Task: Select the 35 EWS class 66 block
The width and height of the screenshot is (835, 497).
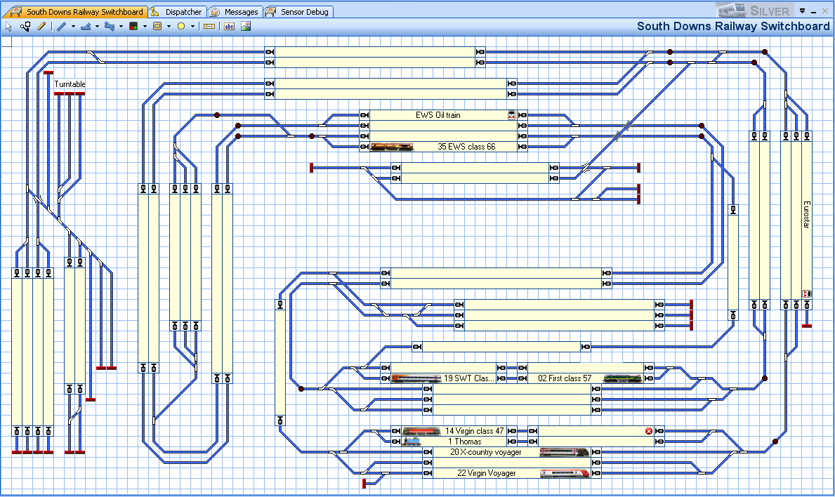Action: pos(444,147)
